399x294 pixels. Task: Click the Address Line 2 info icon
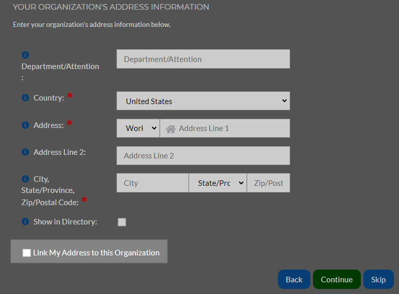(x=25, y=152)
